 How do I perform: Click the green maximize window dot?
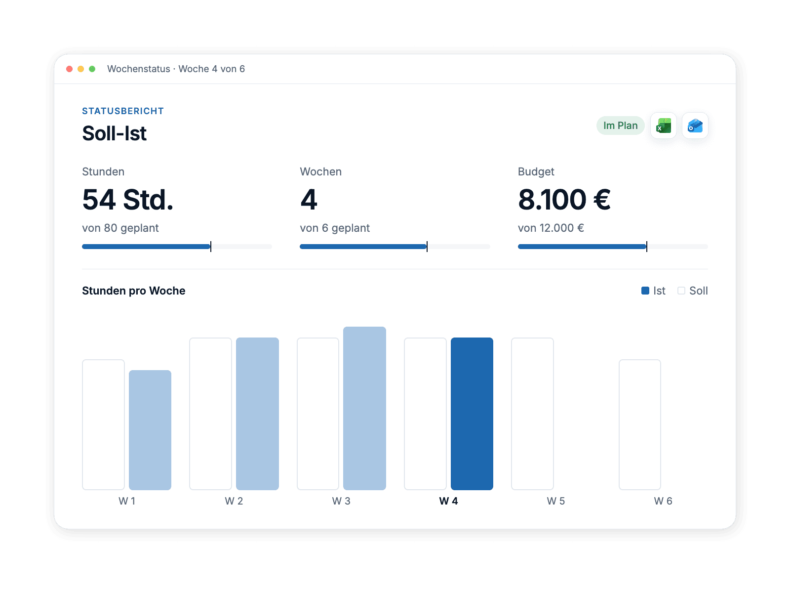coord(92,69)
